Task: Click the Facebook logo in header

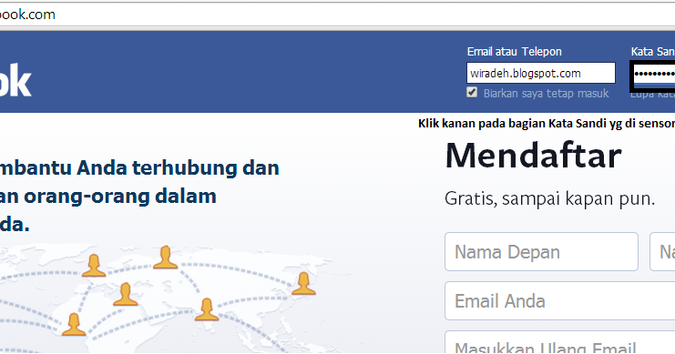Action: (x=15, y=80)
